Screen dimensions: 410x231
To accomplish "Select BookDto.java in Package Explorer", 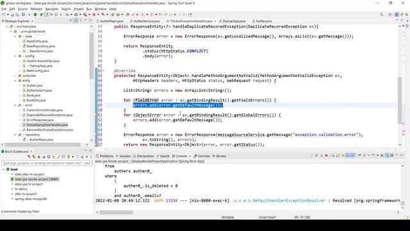I will click(36, 100).
